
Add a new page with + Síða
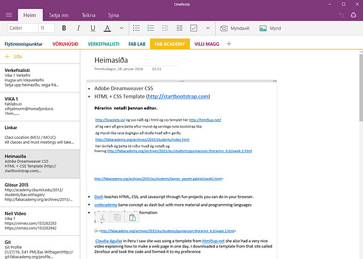click(13, 57)
